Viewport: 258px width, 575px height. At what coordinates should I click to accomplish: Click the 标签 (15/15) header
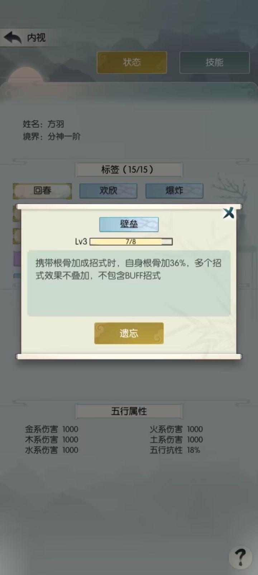[129, 169]
